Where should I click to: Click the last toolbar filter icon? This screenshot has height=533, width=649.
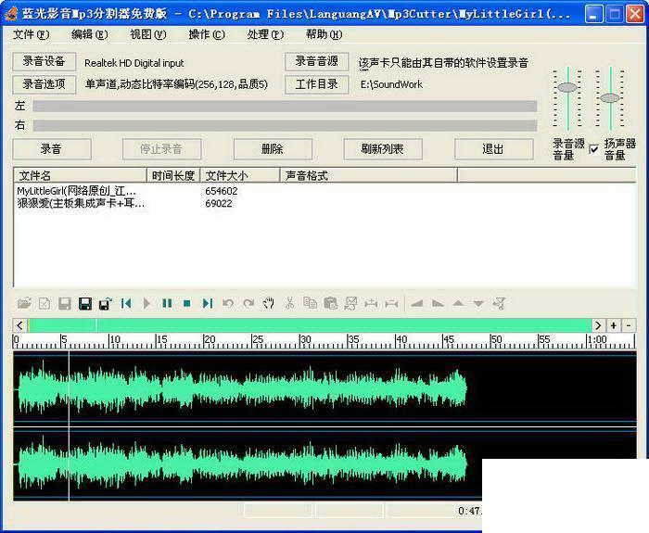pos(499,304)
